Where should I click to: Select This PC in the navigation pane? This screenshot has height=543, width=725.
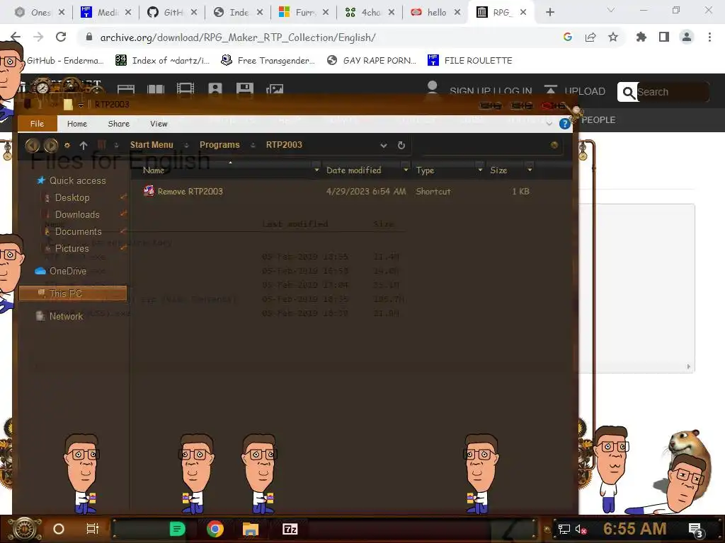pos(73,293)
